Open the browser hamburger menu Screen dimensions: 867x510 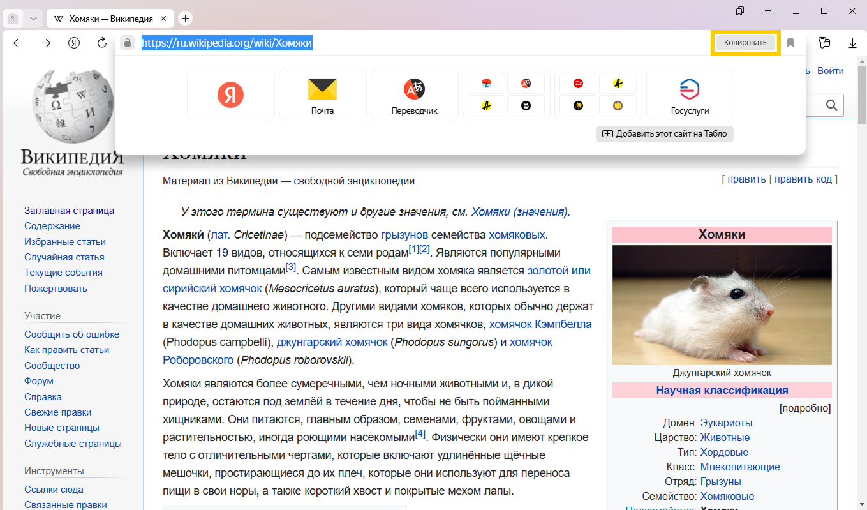click(x=768, y=11)
